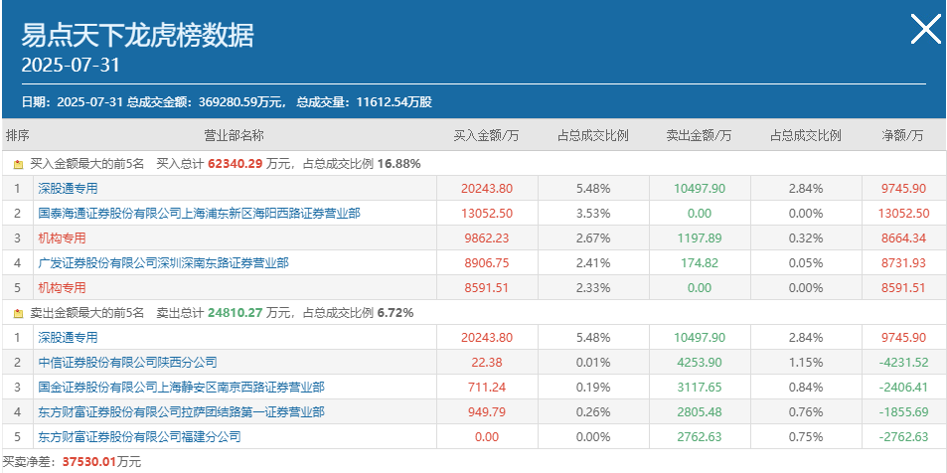Click the 卖出金额/万 column header
Screen dimensions: 947x473
pyautogui.click(x=699, y=135)
